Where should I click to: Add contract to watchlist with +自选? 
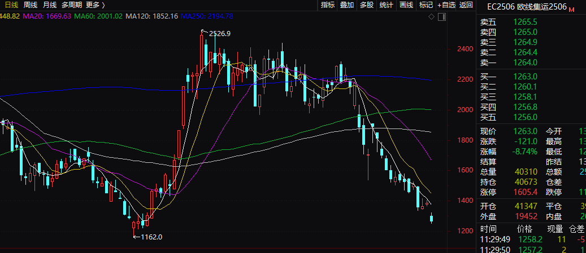tap(446, 5)
